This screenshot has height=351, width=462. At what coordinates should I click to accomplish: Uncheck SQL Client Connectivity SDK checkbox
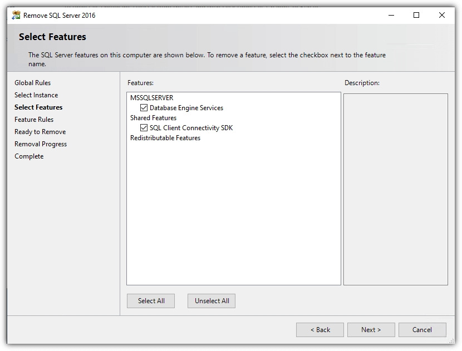pyautogui.click(x=144, y=128)
